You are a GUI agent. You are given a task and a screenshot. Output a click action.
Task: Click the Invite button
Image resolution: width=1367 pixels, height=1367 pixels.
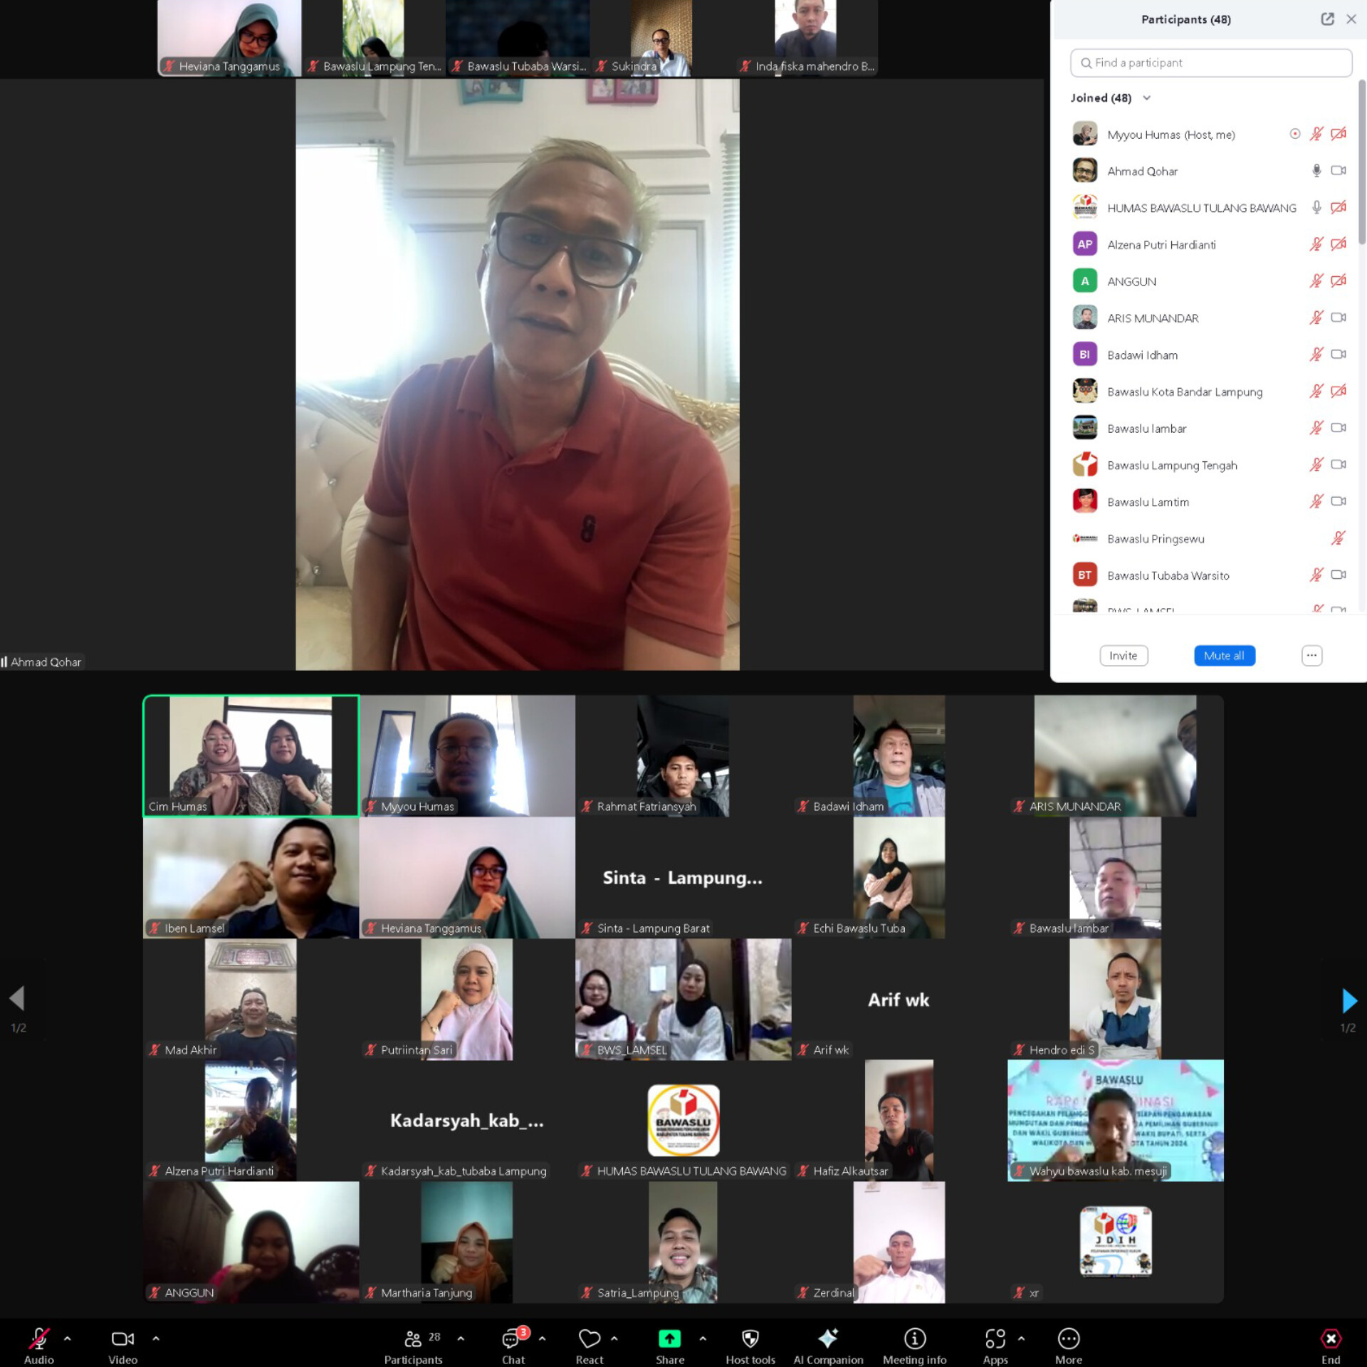click(x=1123, y=656)
